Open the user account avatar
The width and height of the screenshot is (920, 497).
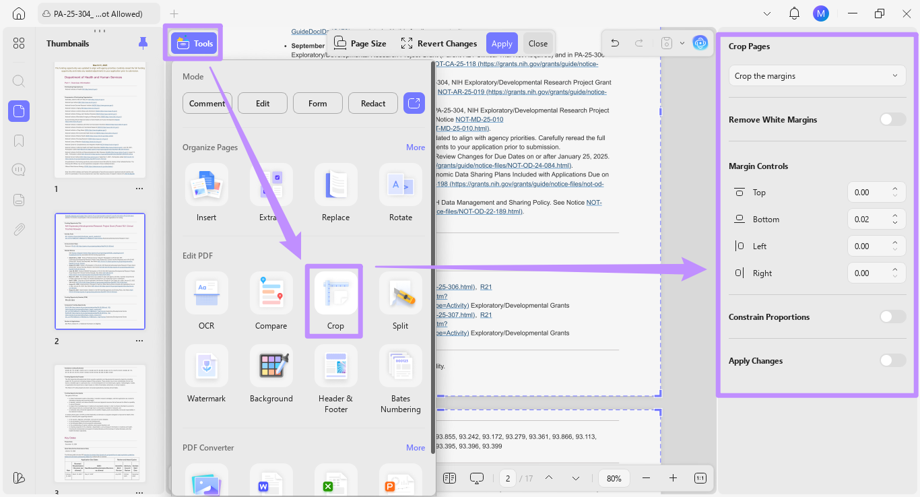tap(820, 13)
